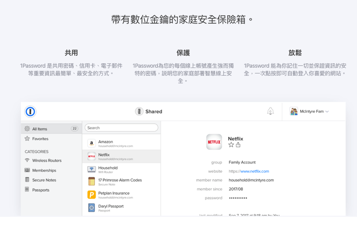357x229 pixels.
Task: Click the large Netflix logo thumbnail
Action: click(x=214, y=142)
